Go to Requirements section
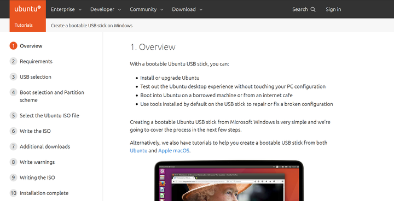 click(36, 62)
